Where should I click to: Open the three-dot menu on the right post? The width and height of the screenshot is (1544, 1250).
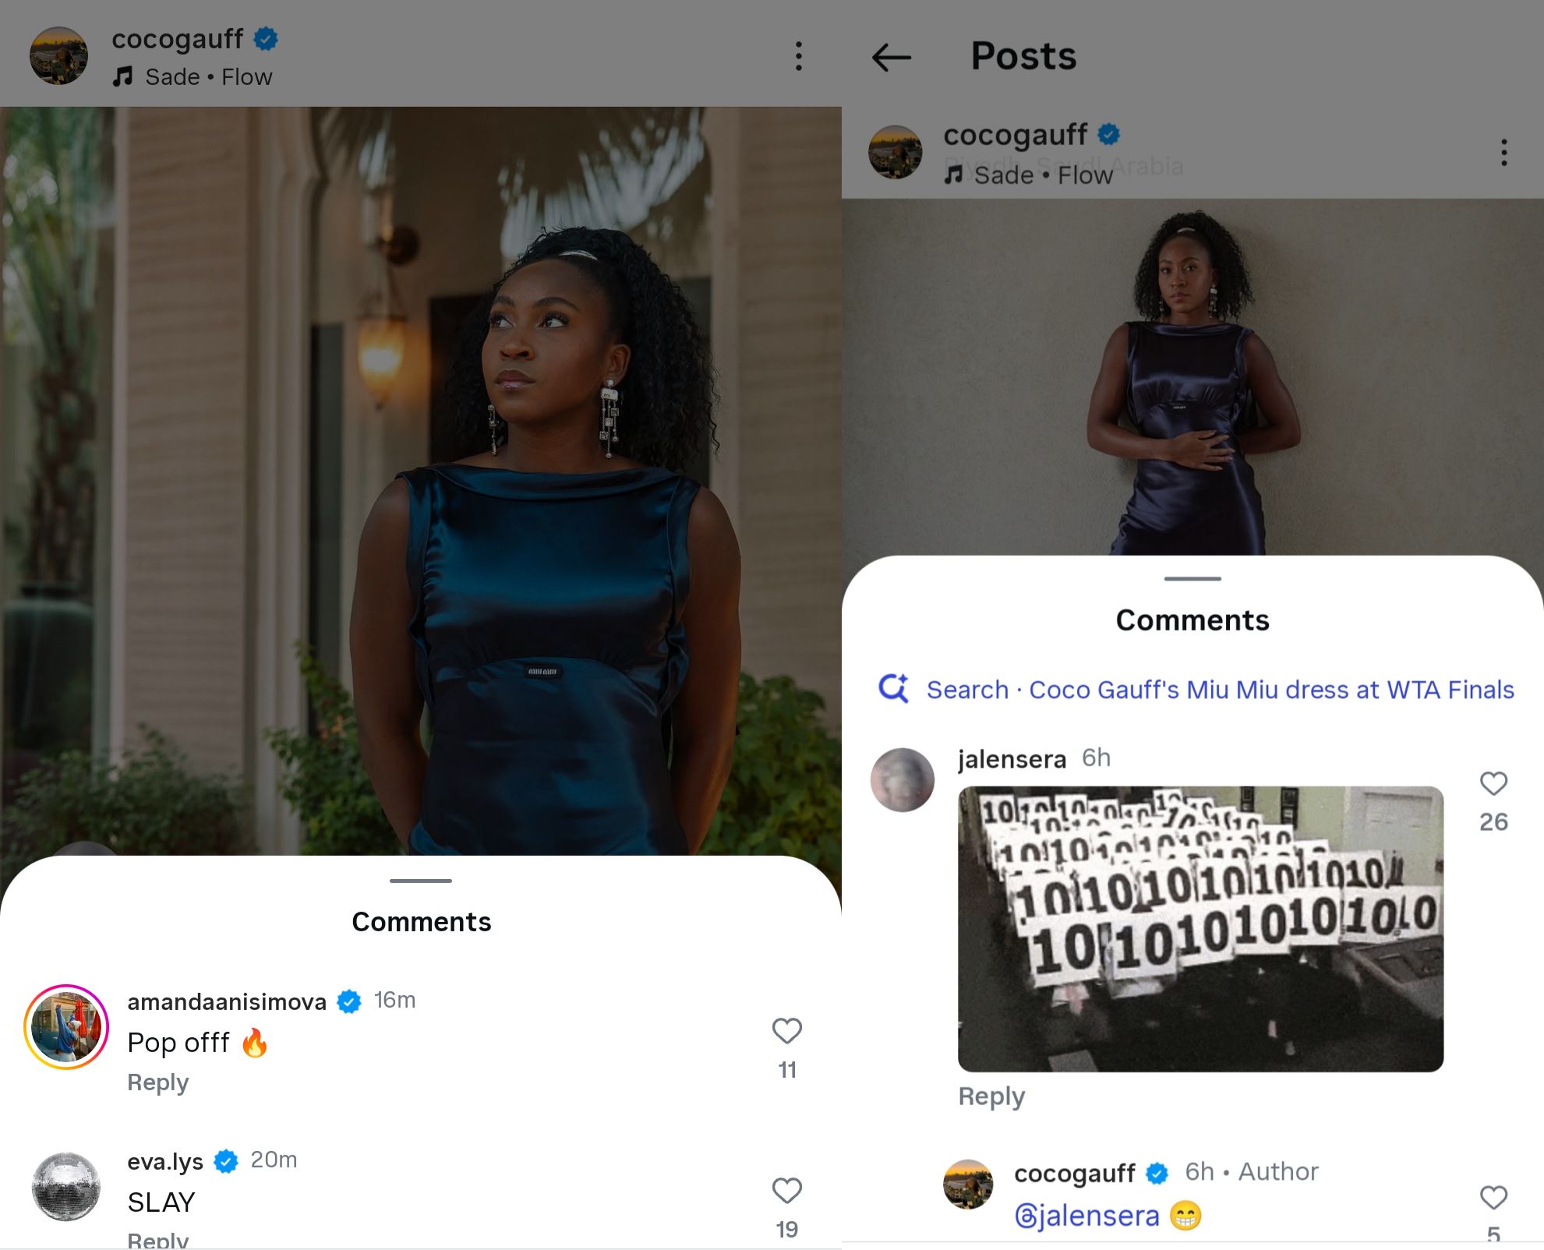[1503, 154]
